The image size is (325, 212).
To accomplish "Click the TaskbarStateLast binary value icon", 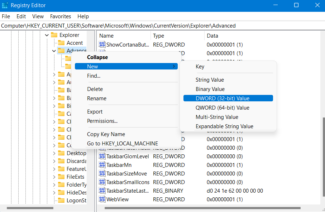I will pos(102,191).
